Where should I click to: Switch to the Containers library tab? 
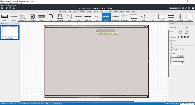point(89,11)
